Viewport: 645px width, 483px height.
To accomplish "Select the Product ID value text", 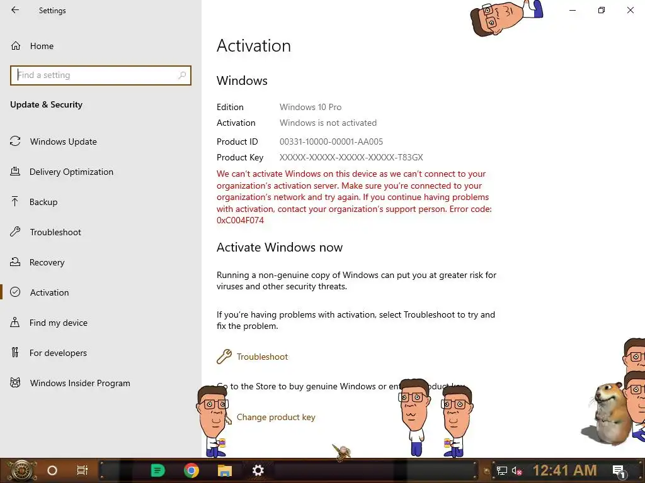I will tap(331, 142).
